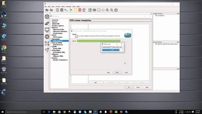The image size is (202, 114).
Task: Select Ethernet hubs in preferences tree
Action: click(x=58, y=29)
